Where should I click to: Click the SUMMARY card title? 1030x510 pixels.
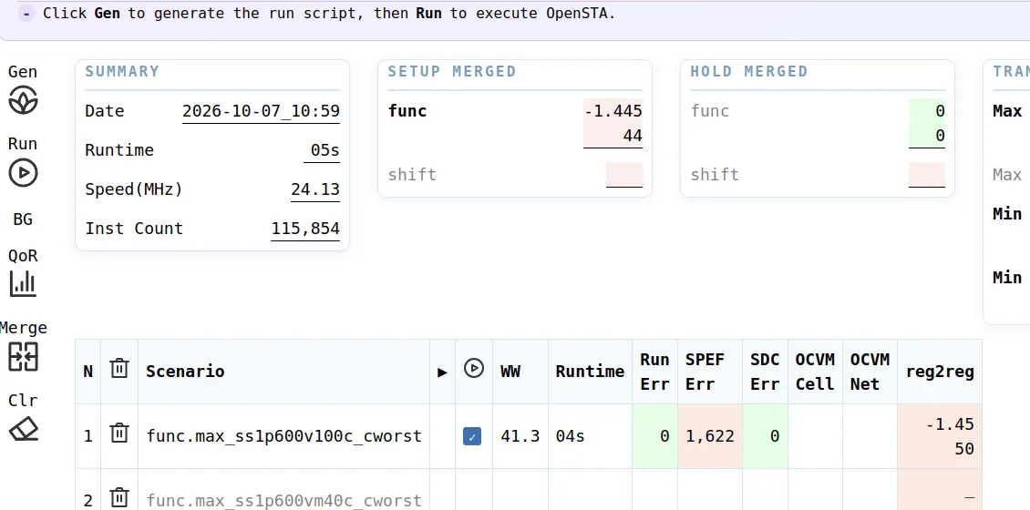click(122, 72)
